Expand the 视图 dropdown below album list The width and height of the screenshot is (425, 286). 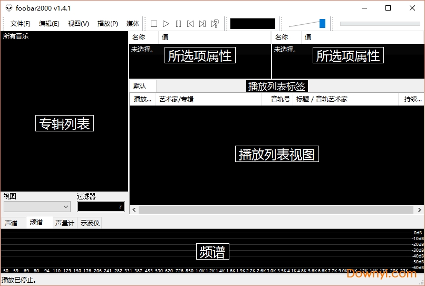pyautogui.click(x=37, y=207)
